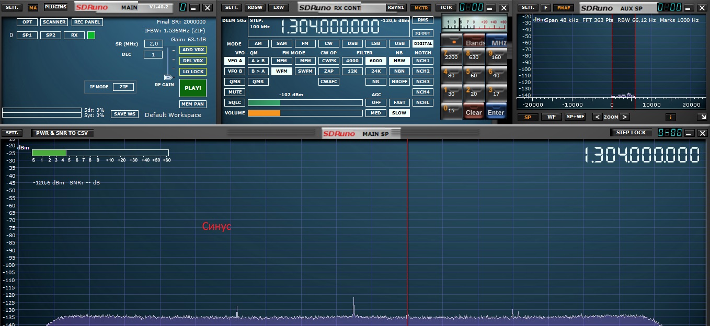
Task: Click the Main SP signal strength bar
Action: [x=100, y=153]
